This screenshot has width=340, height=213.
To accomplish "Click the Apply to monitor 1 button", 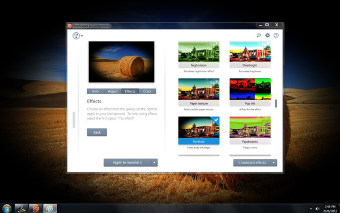I will (127, 163).
